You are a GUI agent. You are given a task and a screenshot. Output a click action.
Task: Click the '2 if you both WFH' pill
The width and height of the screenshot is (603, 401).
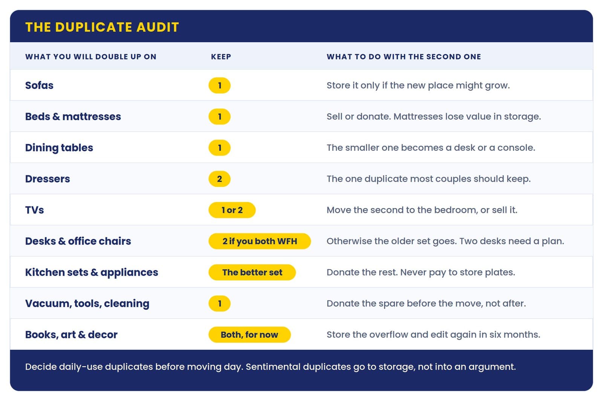260,241
